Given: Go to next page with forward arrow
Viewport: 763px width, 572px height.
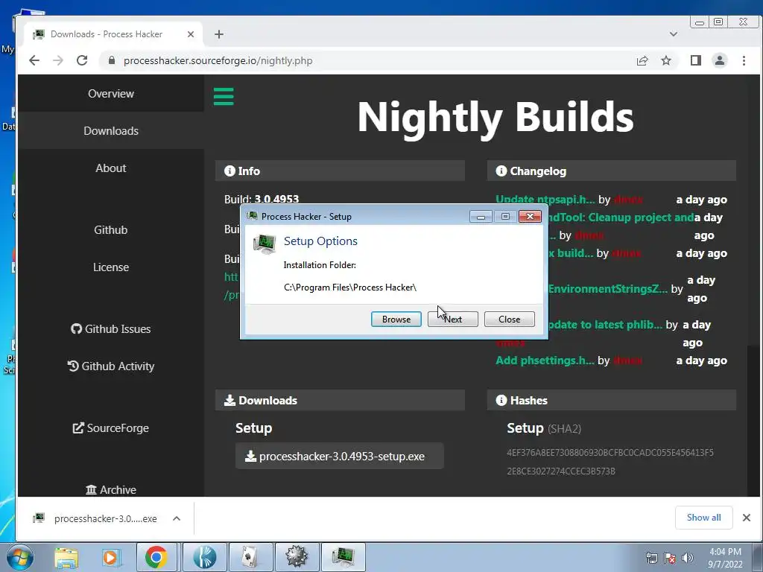Looking at the screenshot, I should (58, 60).
